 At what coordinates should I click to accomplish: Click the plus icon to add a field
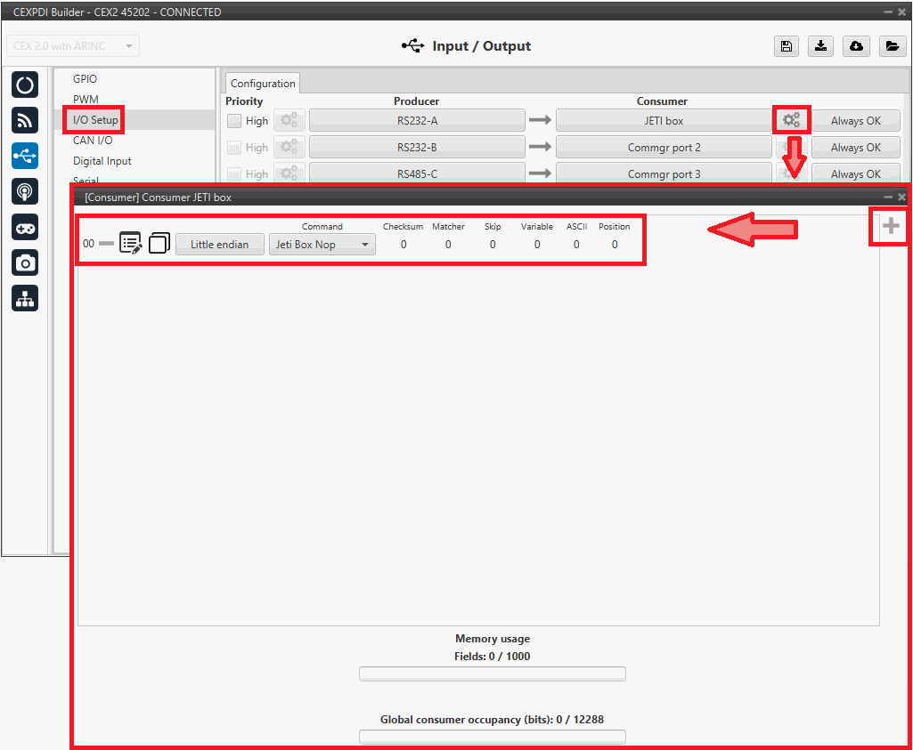click(891, 227)
